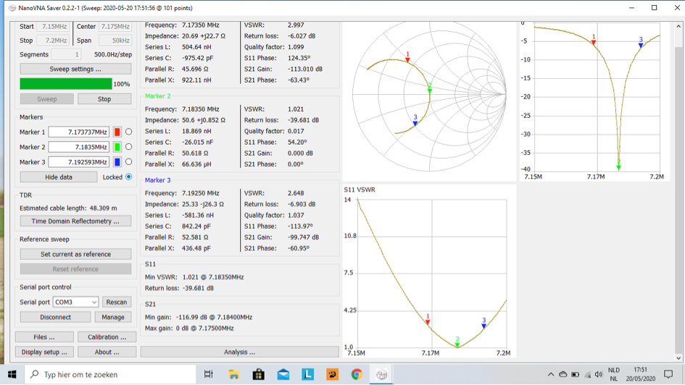The width and height of the screenshot is (685, 385).
Task: Select Marker 3 radio button
Action: [128, 162]
